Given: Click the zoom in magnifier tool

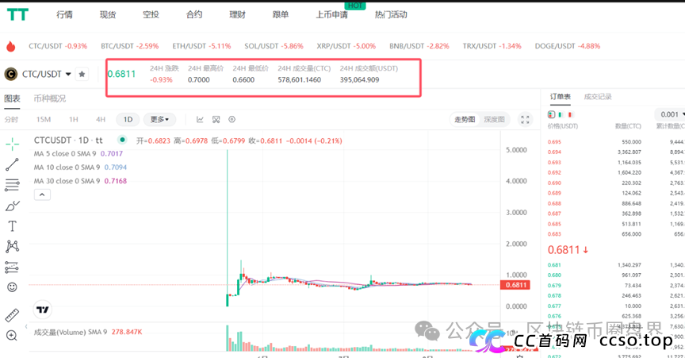Looking at the screenshot, I should point(12,336).
